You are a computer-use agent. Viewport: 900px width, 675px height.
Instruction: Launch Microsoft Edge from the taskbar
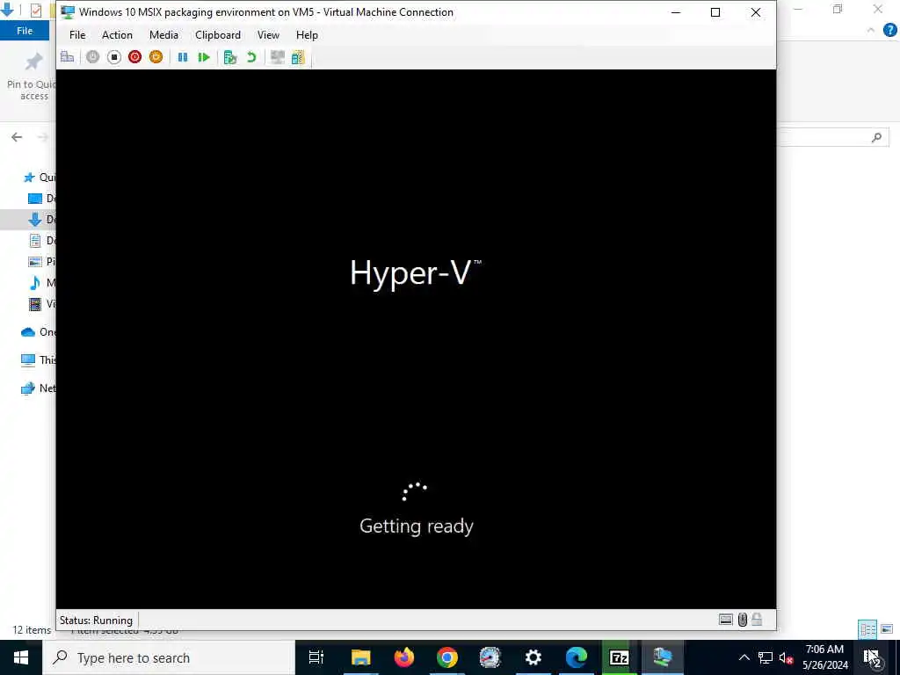(x=577, y=657)
